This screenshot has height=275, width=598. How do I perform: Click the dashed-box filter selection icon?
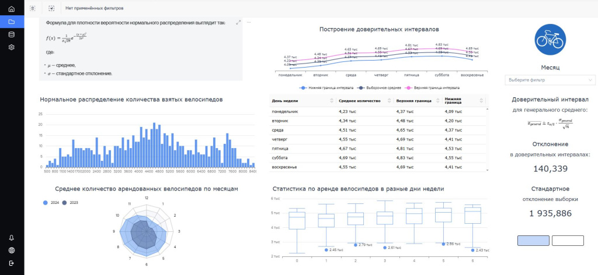(x=51, y=8)
